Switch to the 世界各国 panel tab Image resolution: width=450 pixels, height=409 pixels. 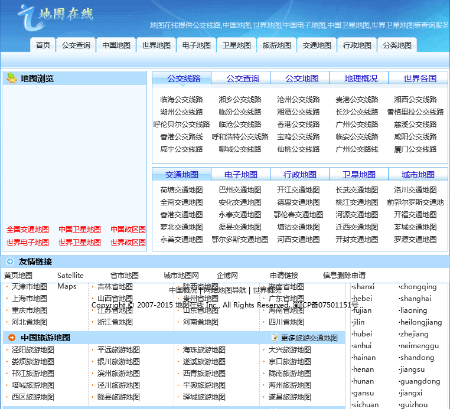coord(420,78)
